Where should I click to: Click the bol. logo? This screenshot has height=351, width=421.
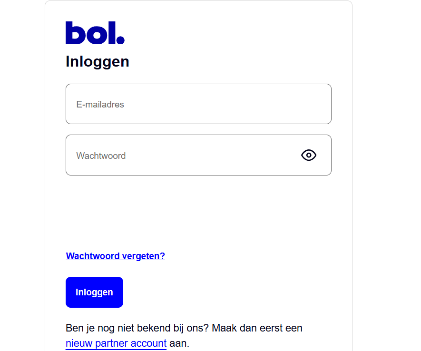95,33
